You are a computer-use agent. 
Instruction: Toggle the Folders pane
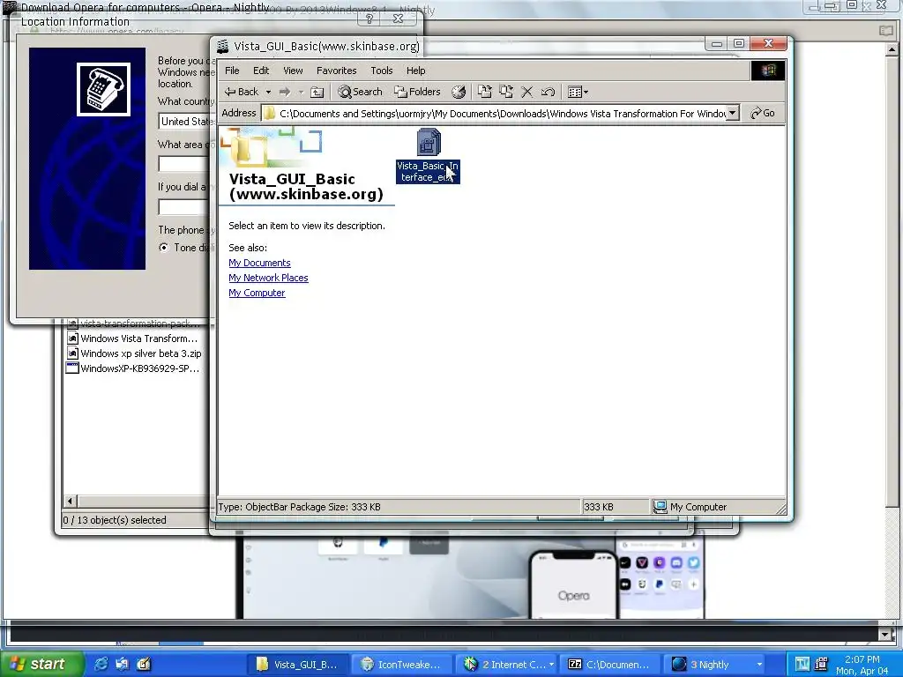point(417,92)
